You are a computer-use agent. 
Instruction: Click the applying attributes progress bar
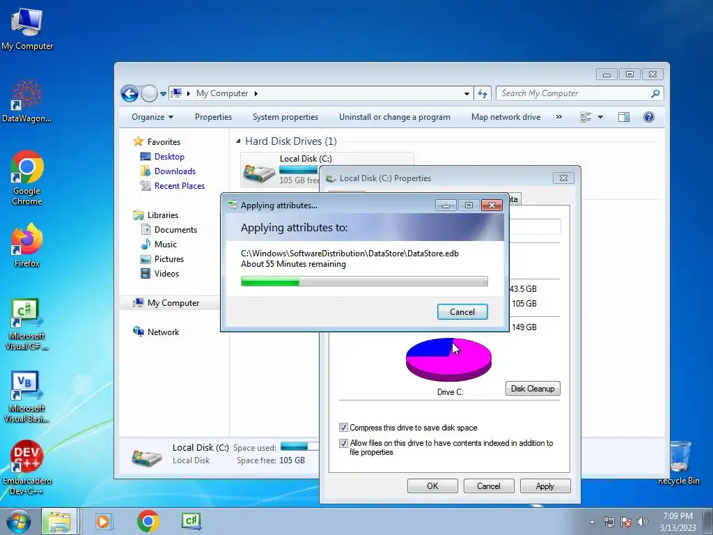[364, 281]
